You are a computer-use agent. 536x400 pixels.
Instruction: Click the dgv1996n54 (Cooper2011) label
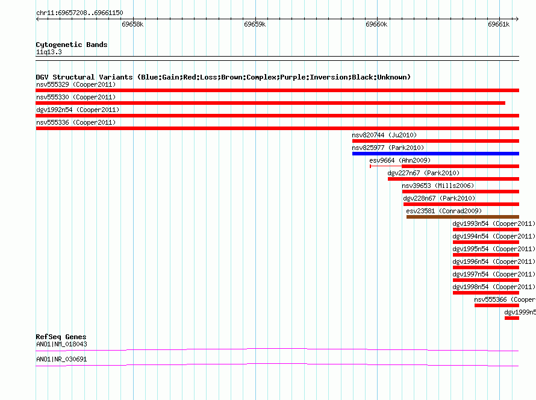pos(494,261)
